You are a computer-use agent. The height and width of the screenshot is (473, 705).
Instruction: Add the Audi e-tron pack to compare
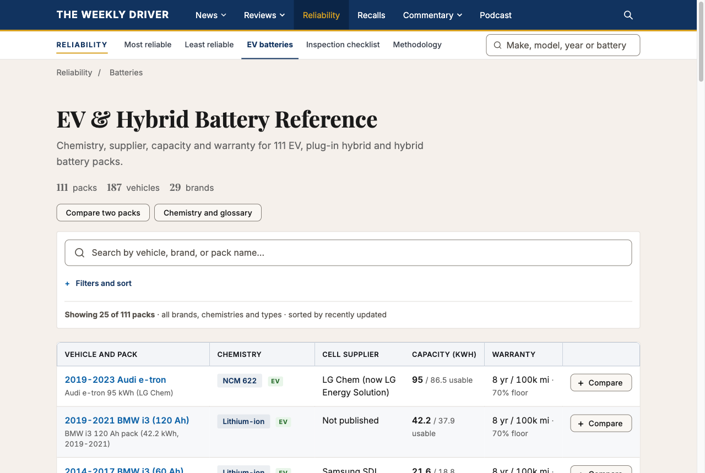[x=601, y=383]
